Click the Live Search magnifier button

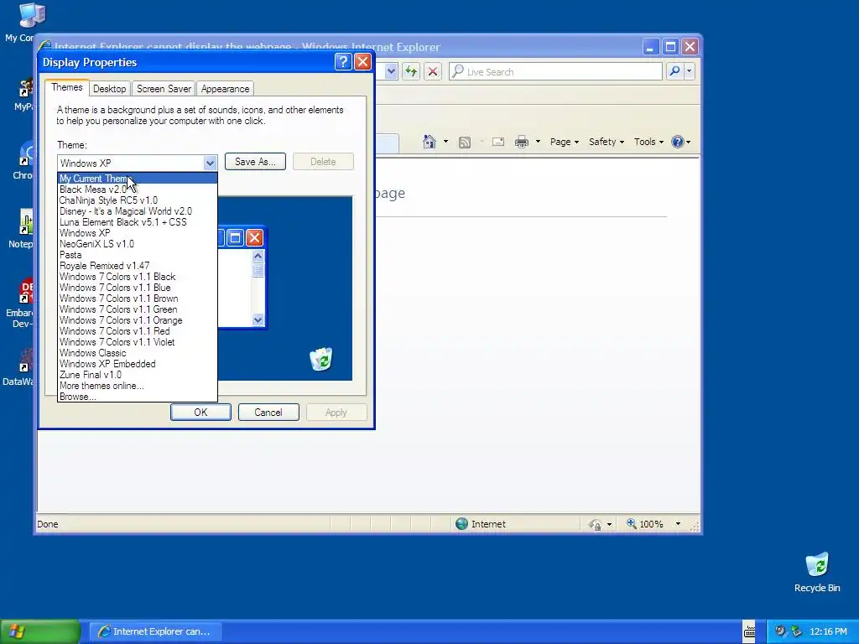[675, 71]
